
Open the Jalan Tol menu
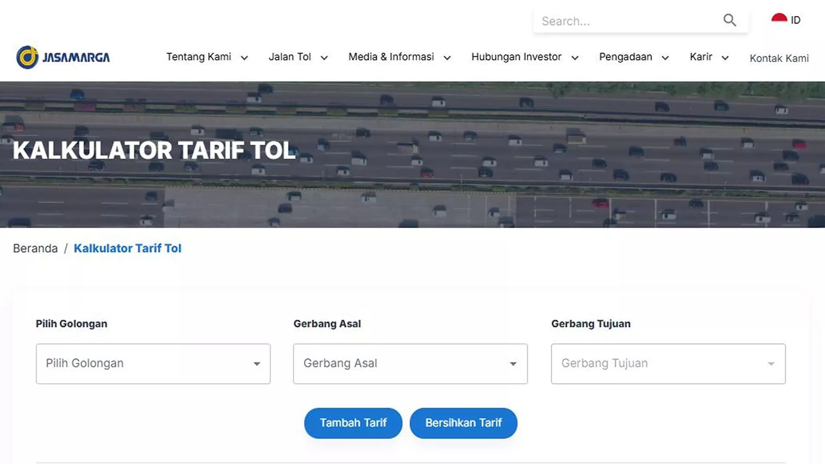coord(290,57)
